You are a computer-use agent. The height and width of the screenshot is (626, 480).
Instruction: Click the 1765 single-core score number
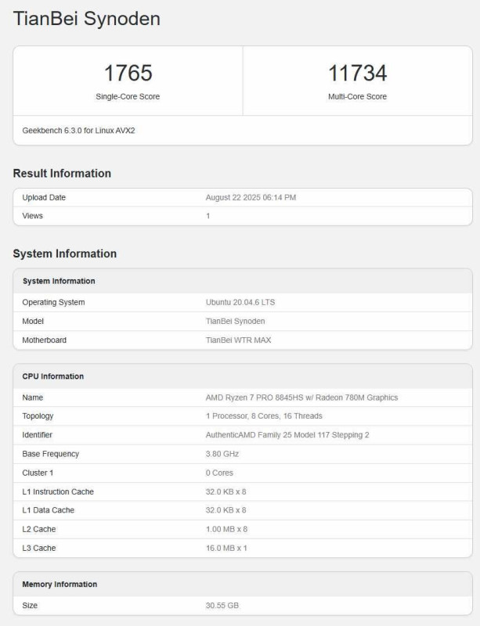(x=128, y=74)
